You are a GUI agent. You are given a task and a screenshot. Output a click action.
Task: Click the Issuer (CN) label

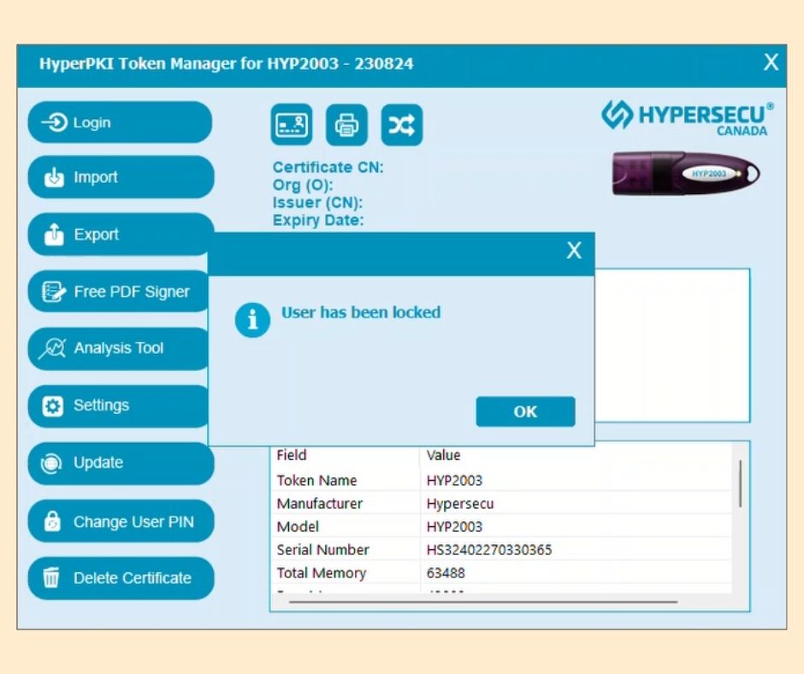317,203
